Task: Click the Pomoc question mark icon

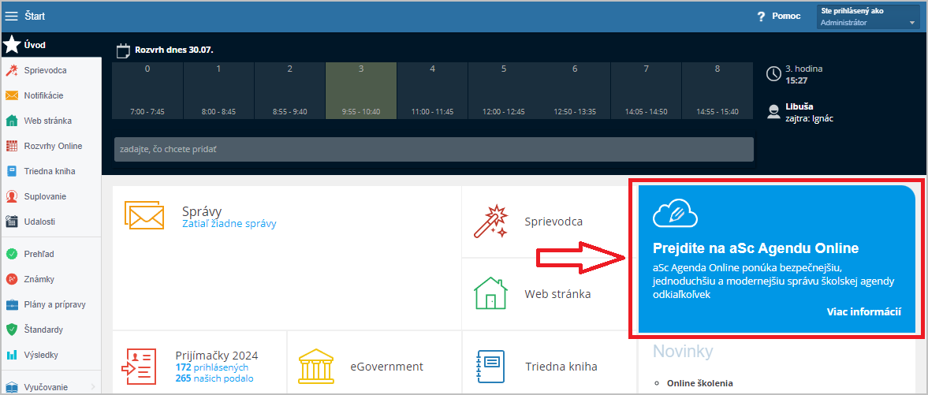Action: click(x=762, y=17)
